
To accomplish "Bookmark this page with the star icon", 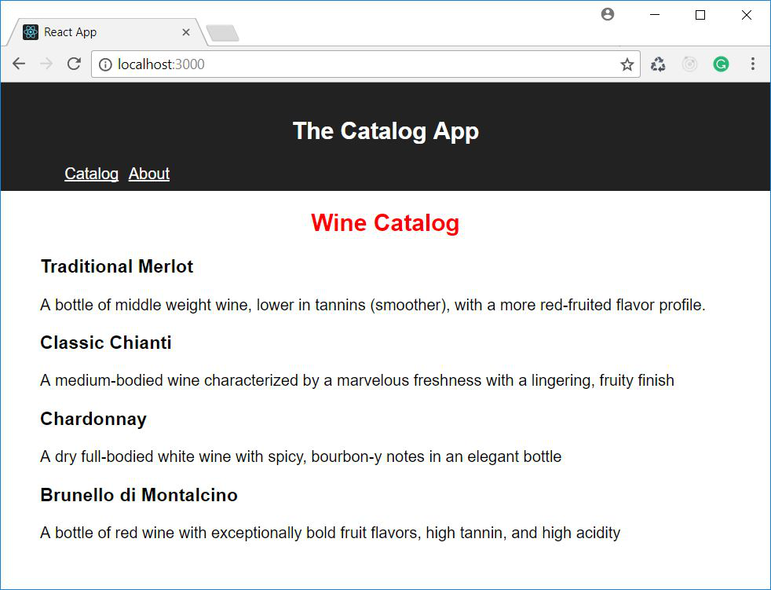I will tap(627, 64).
